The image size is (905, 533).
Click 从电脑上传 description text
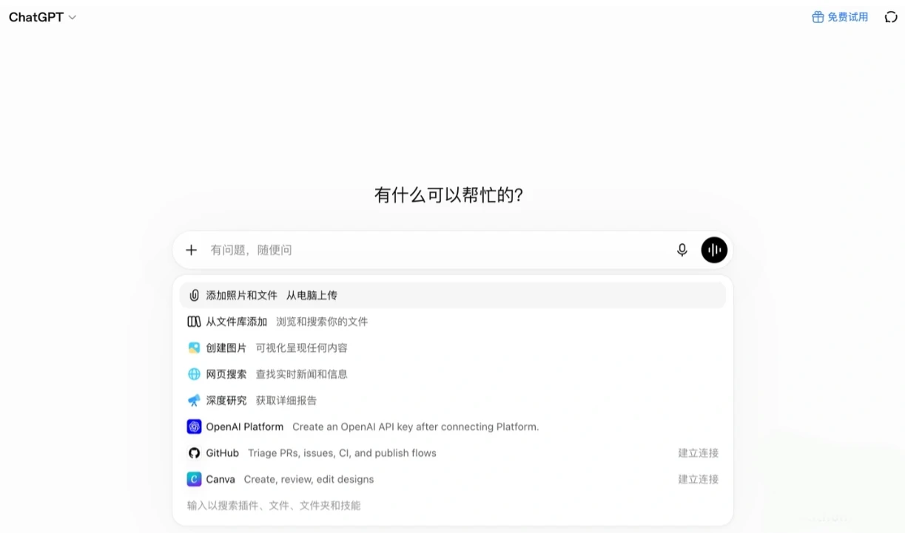point(312,295)
